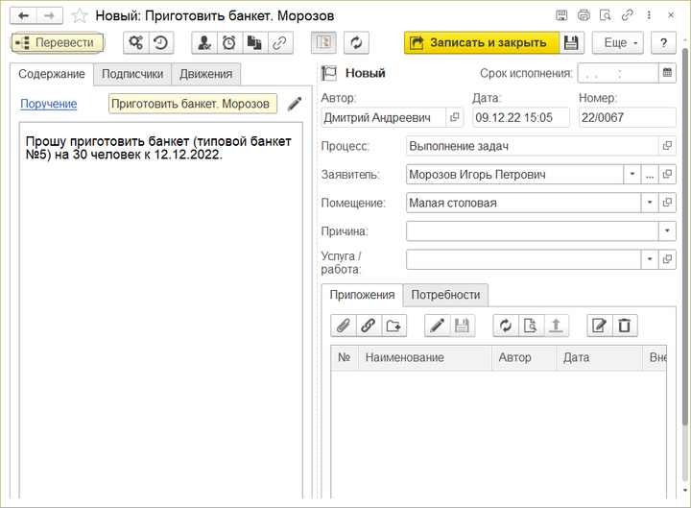Expand the Услуга / работа dropdown arrow
Image resolution: width=691 pixels, height=508 pixels.
(650, 259)
